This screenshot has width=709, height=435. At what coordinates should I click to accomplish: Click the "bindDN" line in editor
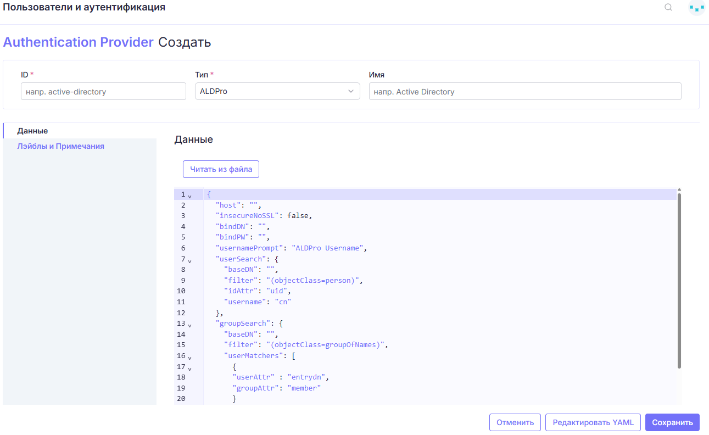243,226
